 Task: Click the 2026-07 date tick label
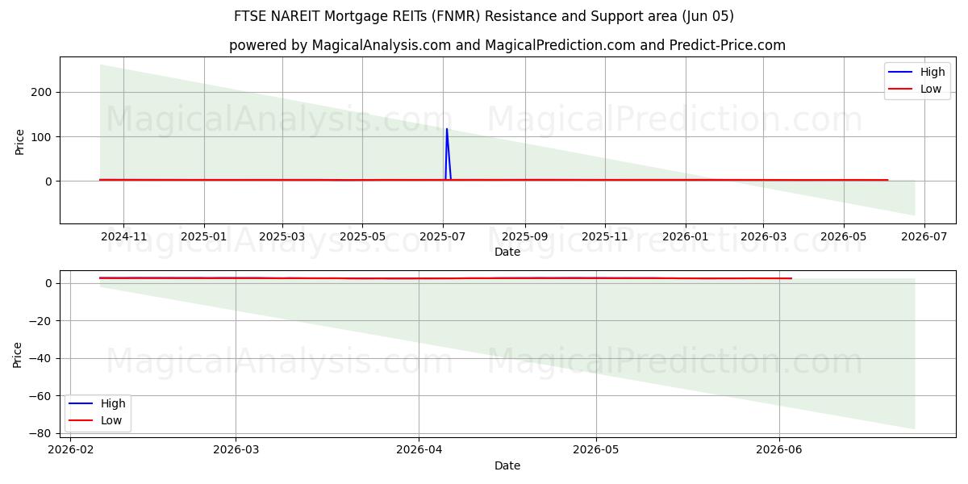[924, 237]
